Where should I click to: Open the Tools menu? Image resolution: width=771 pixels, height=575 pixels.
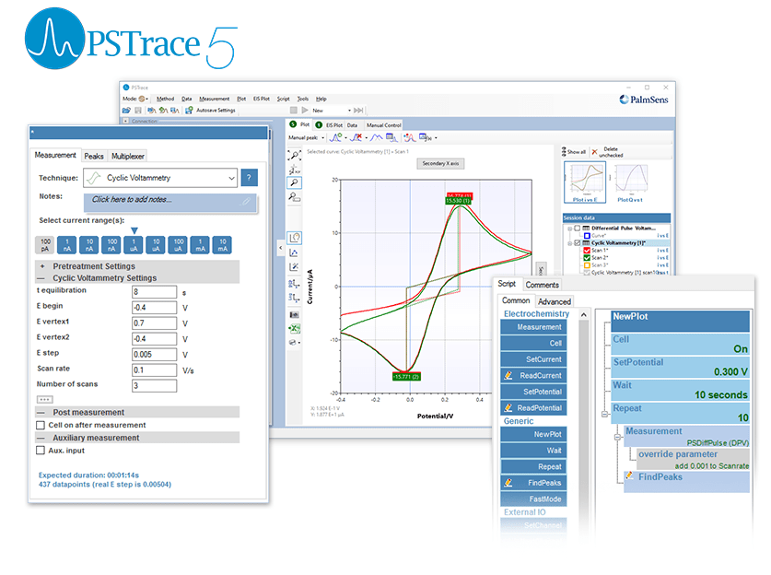coord(303,99)
